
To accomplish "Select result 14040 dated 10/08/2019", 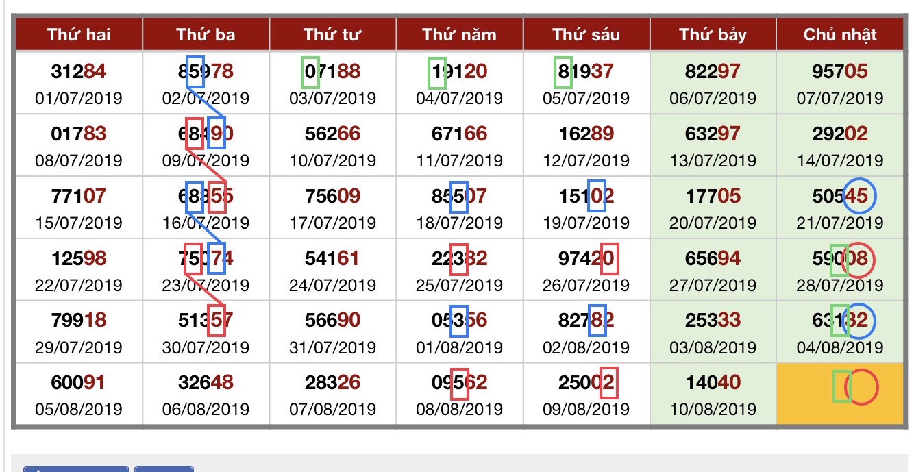I will pos(713,382).
